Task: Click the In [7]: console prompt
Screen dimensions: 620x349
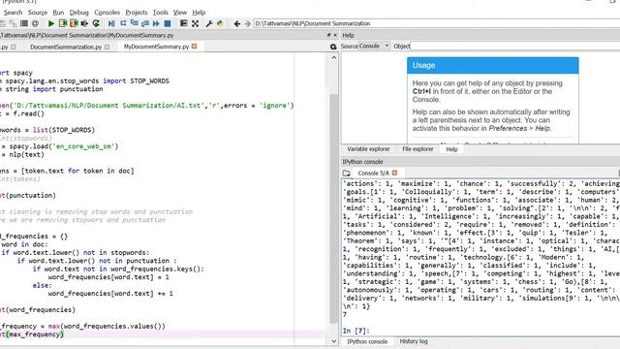Action: pos(356,331)
